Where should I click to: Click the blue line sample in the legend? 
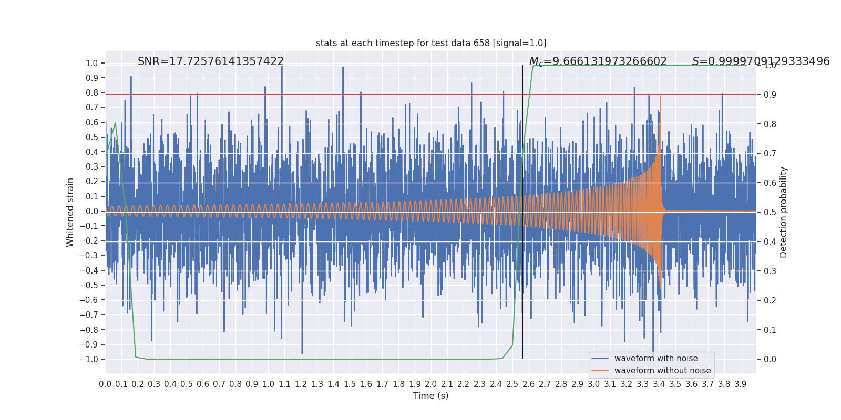[600, 359]
